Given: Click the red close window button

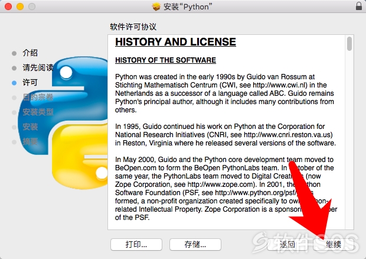Looking at the screenshot, I should 8,7.
